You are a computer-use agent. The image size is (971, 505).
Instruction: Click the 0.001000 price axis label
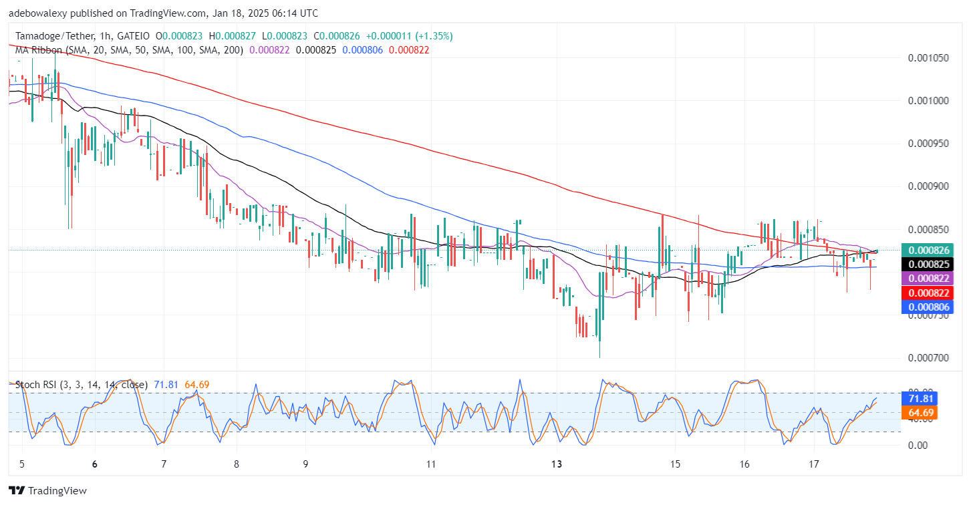pos(930,101)
